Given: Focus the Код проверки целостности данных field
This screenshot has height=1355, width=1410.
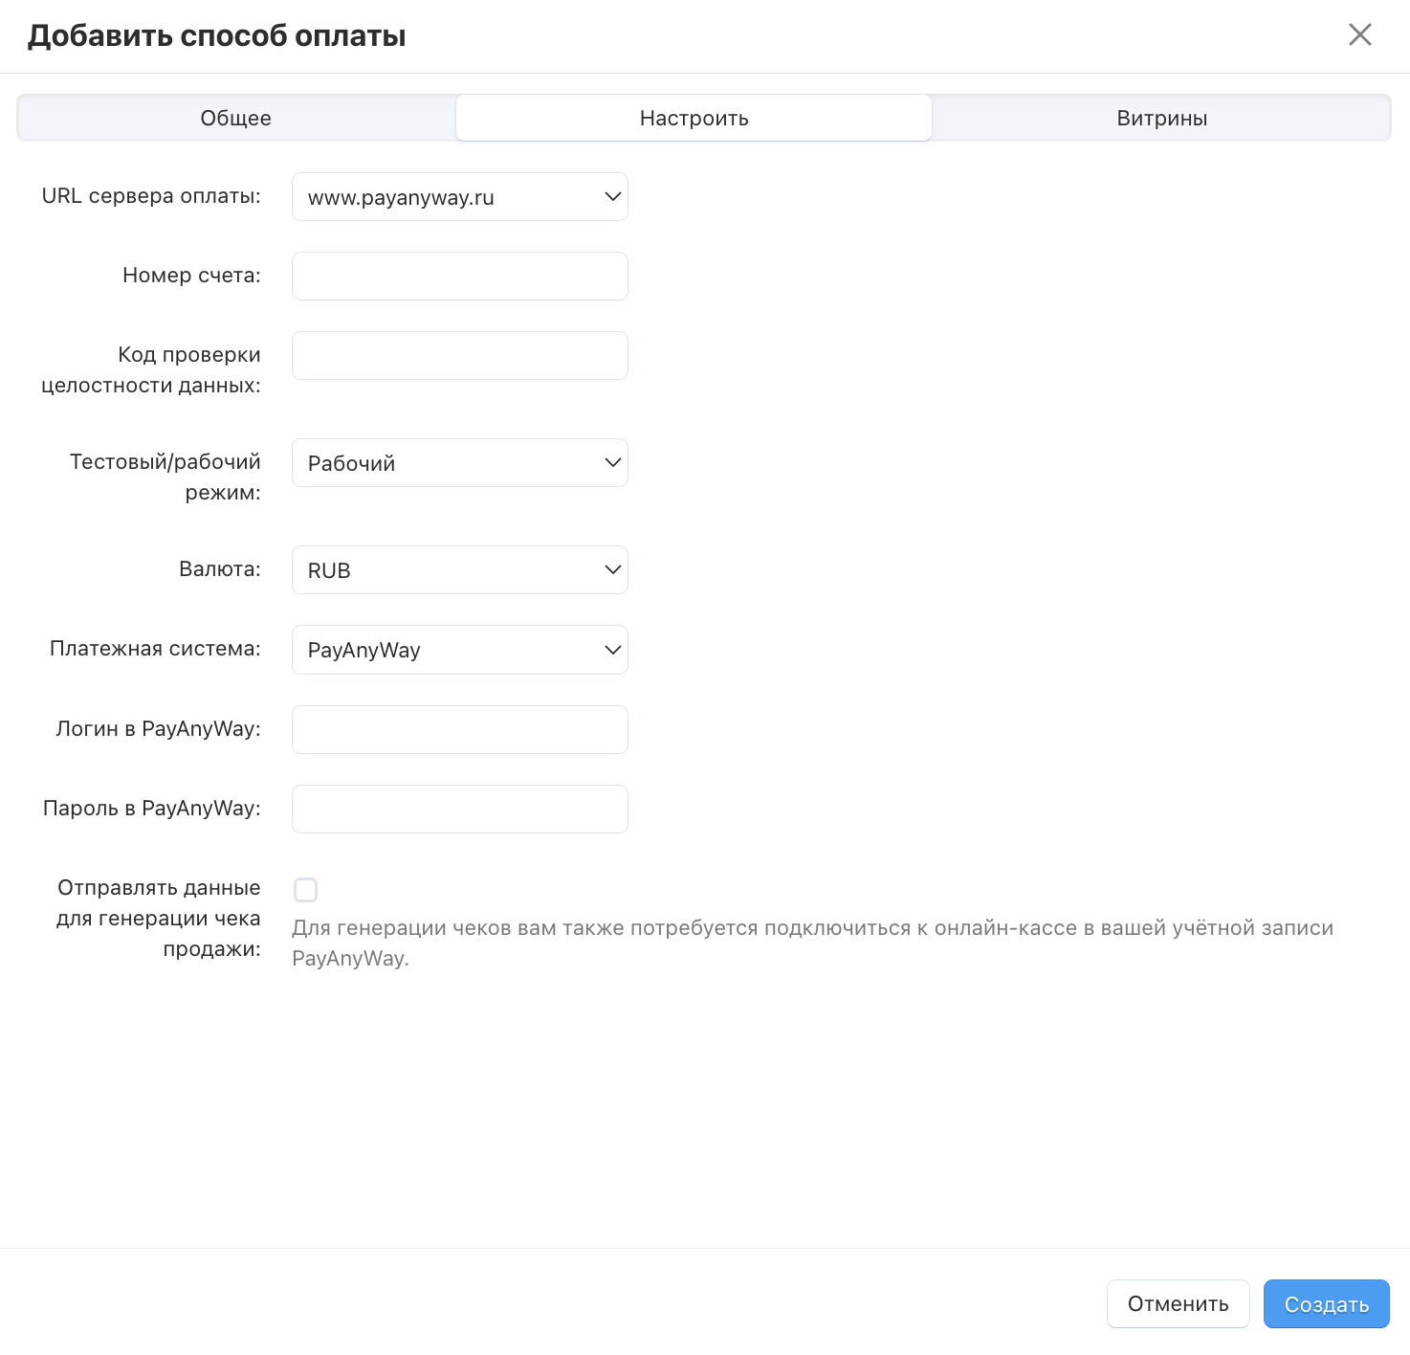Looking at the screenshot, I should (459, 356).
